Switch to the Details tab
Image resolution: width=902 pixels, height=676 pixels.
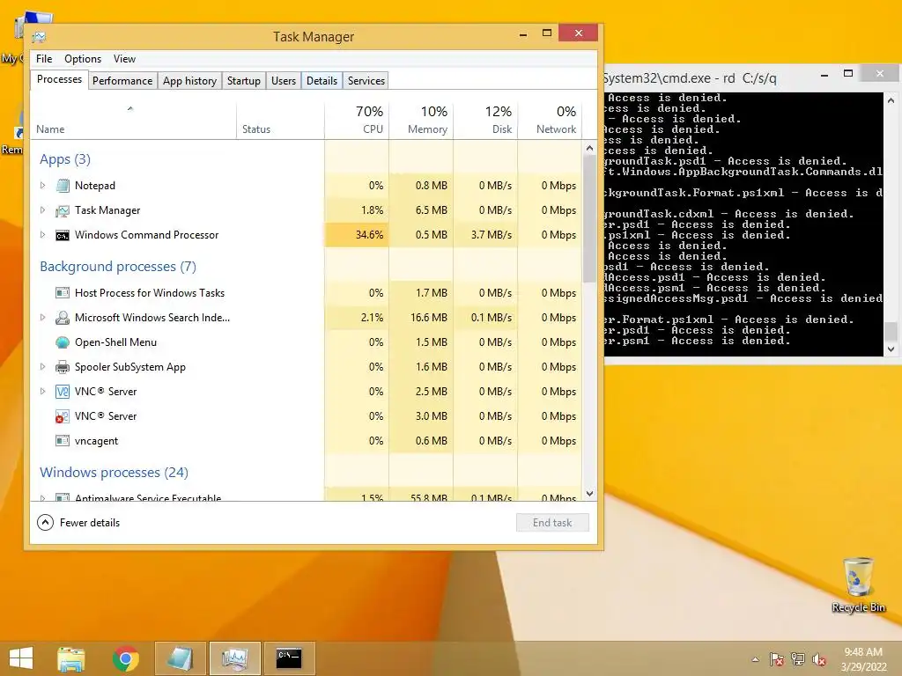pos(322,81)
